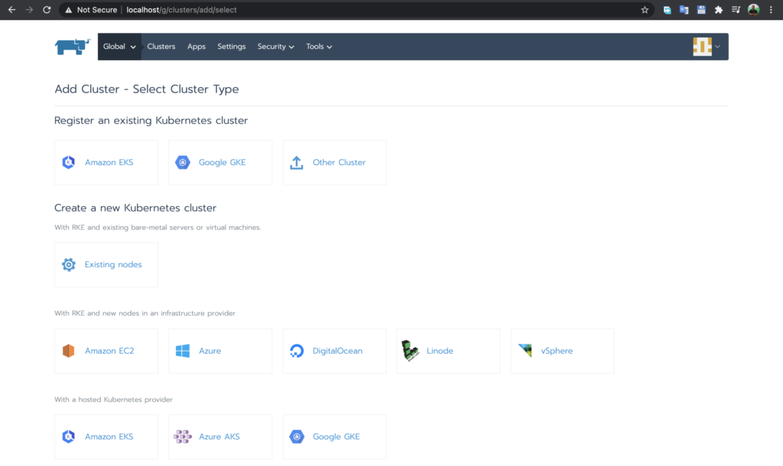
Task: Select Google GKE label under hosted Kubernetes provider
Action: point(336,436)
